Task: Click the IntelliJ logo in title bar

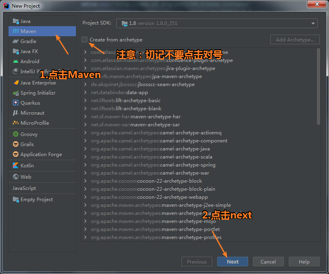Action: coord(6,6)
